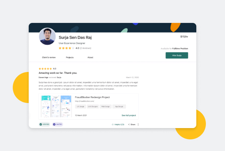
Task: Click the Verified badge checkmark icon
Action: point(41,124)
